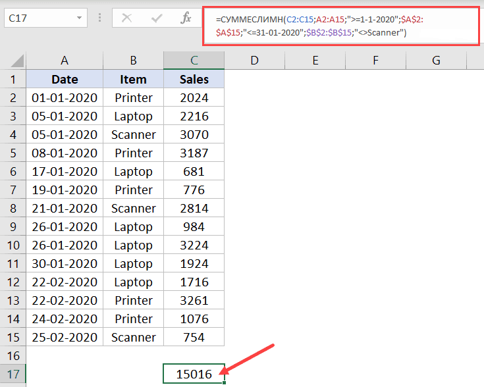Click the fill handle of cell C17
The image size is (484, 387).
point(224,383)
